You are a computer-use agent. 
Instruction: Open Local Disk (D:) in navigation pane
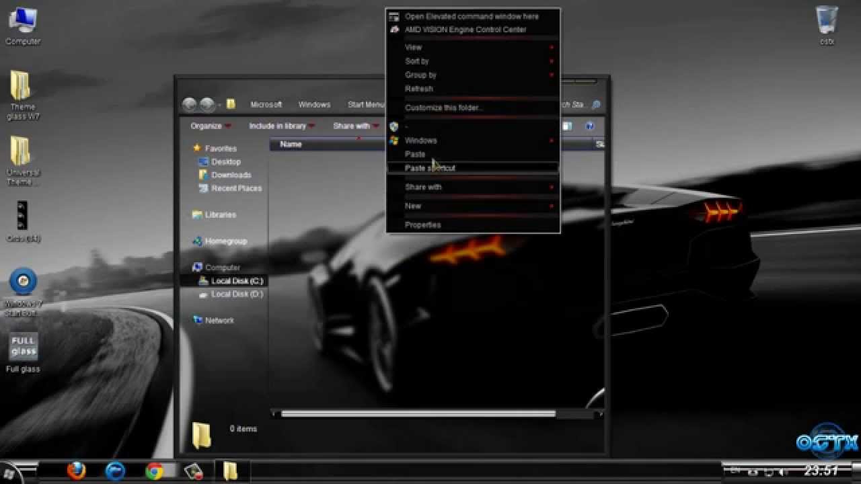[231, 294]
